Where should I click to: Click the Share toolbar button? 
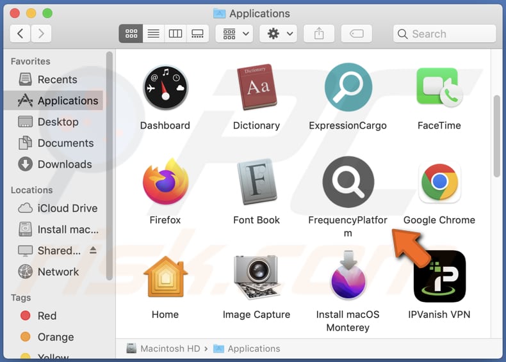coord(319,33)
